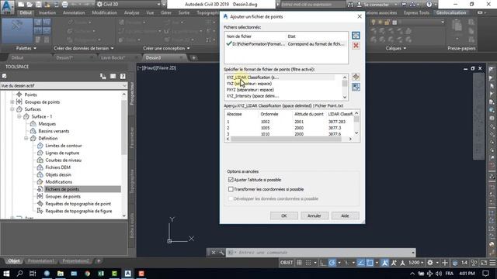Click the preview table vertical scroll down arrow
The image size is (497, 279).
click(x=356, y=133)
